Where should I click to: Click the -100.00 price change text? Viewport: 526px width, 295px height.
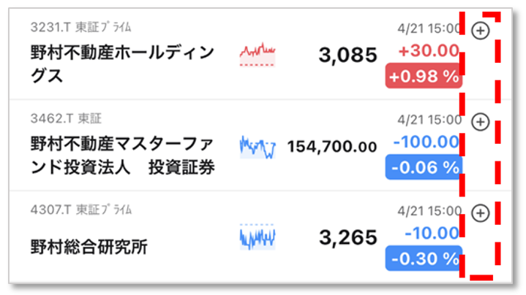[x=426, y=142]
